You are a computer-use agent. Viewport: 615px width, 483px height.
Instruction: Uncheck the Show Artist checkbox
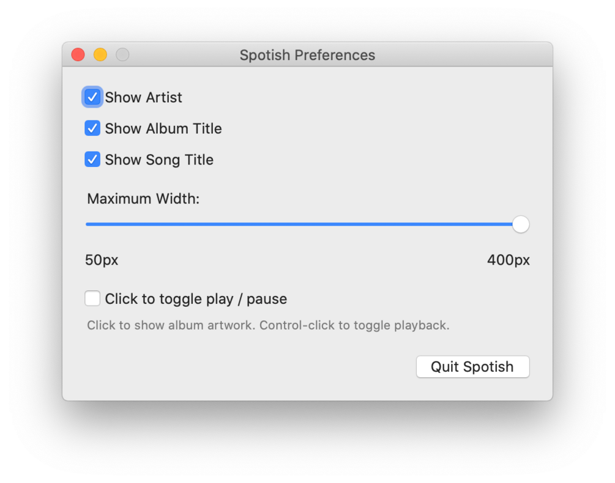click(x=92, y=97)
